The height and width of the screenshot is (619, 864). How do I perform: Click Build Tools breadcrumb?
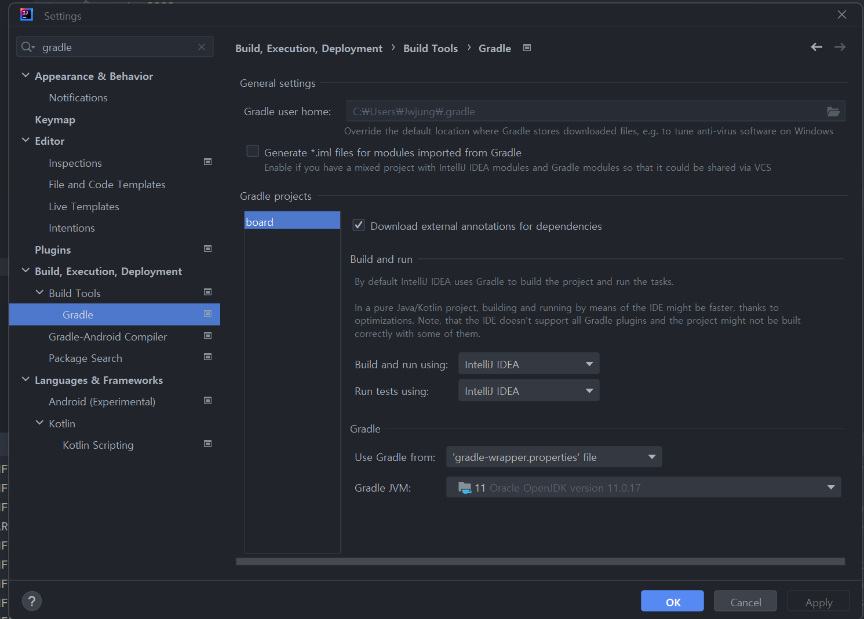[431, 48]
